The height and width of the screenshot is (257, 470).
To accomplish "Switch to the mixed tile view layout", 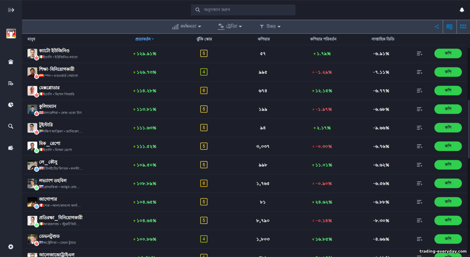I will [449, 27].
